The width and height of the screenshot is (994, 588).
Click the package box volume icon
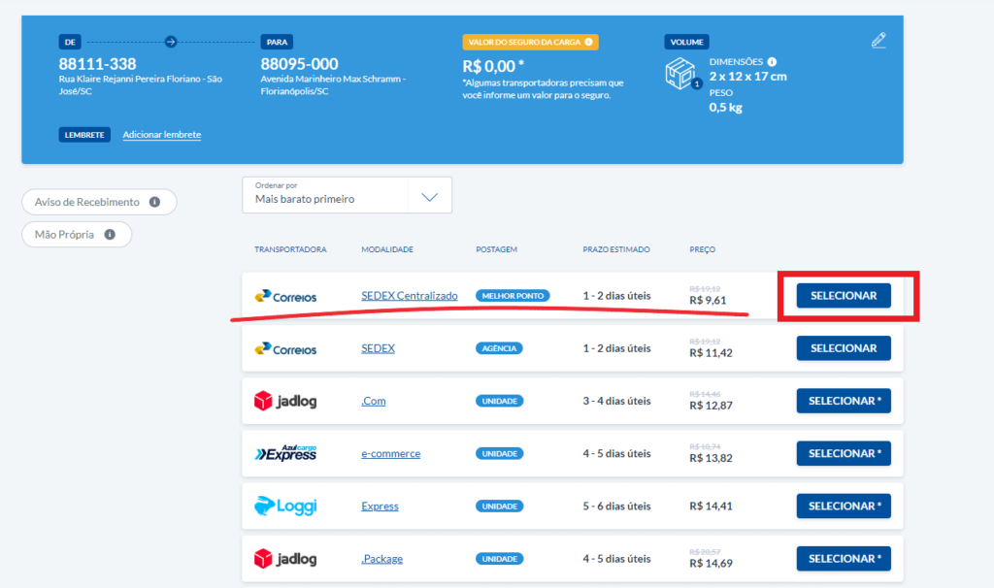pos(682,74)
